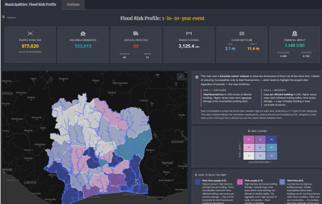Open the Options hamburger menu
Image resolution: width=322 pixels, height=204 pixels.
(x=3, y=17)
